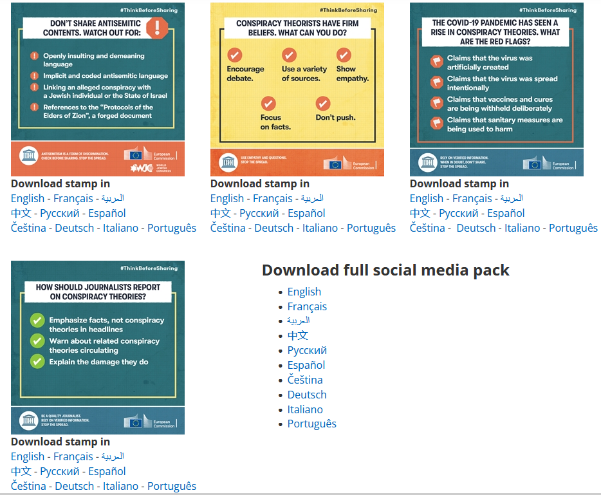The width and height of the screenshot is (601, 495).
Task: Click the 'Download full social media pack' heading
Action: (385, 270)
